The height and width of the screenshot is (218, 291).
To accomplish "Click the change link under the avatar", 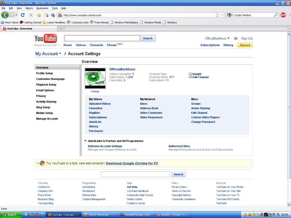I will click(x=95, y=92).
